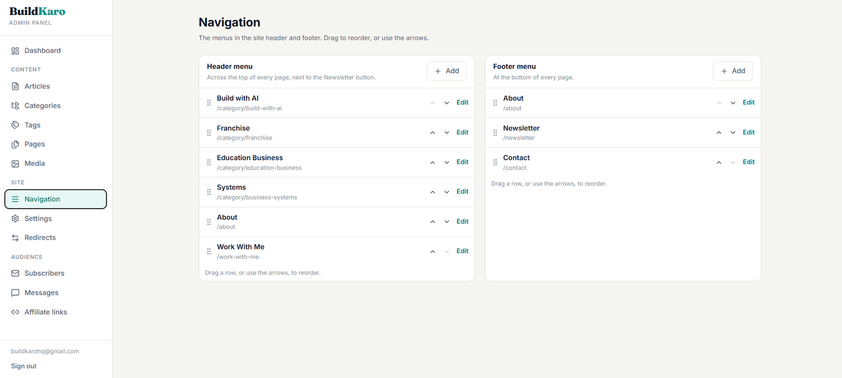The width and height of the screenshot is (842, 378).
Task: Click the Redirects arrows icon
Action: click(x=16, y=238)
